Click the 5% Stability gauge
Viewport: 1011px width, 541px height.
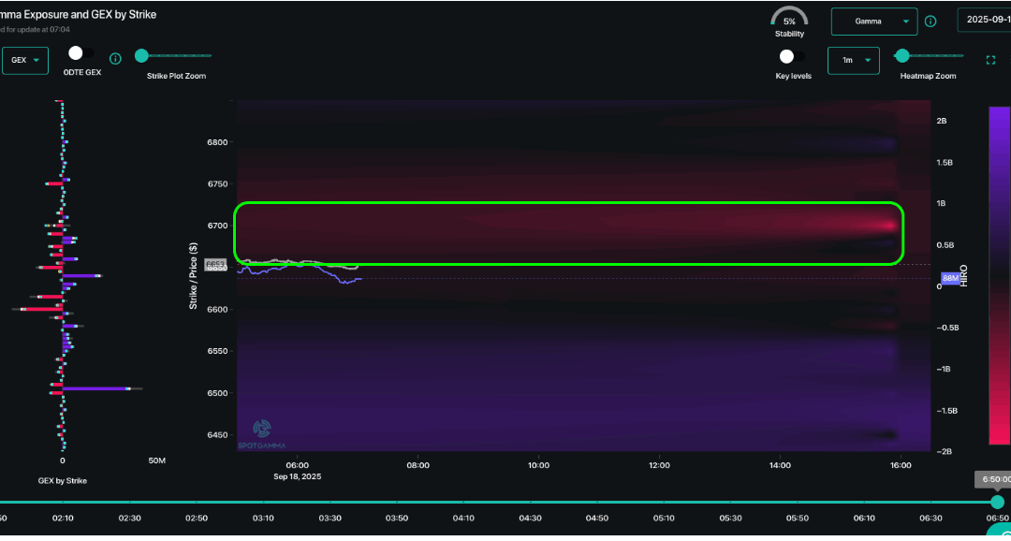coord(789,21)
